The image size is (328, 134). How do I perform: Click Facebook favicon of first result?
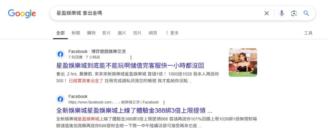click(61, 54)
